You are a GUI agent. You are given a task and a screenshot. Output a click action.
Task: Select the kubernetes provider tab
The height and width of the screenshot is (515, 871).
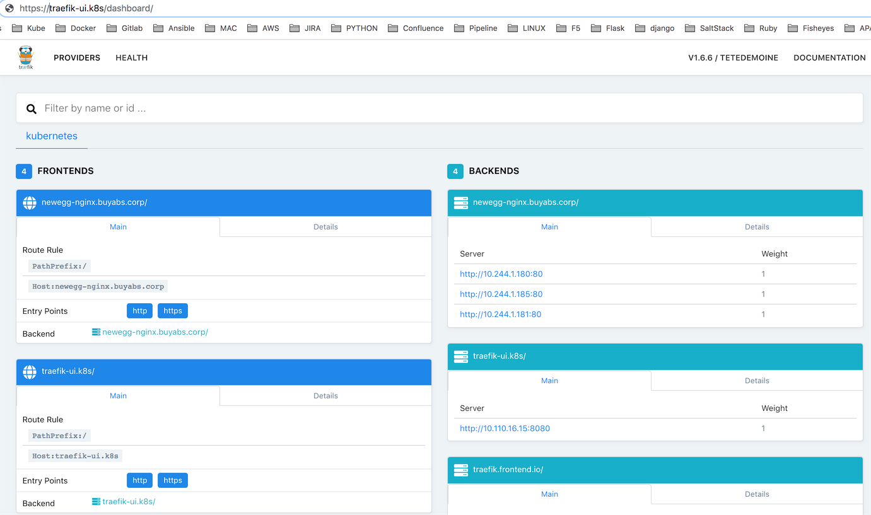pyautogui.click(x=52, y=136)
